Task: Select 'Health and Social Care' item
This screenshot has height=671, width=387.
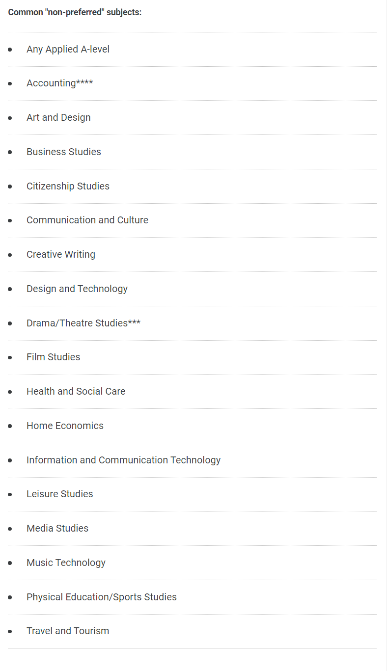Action: [76, 392]
